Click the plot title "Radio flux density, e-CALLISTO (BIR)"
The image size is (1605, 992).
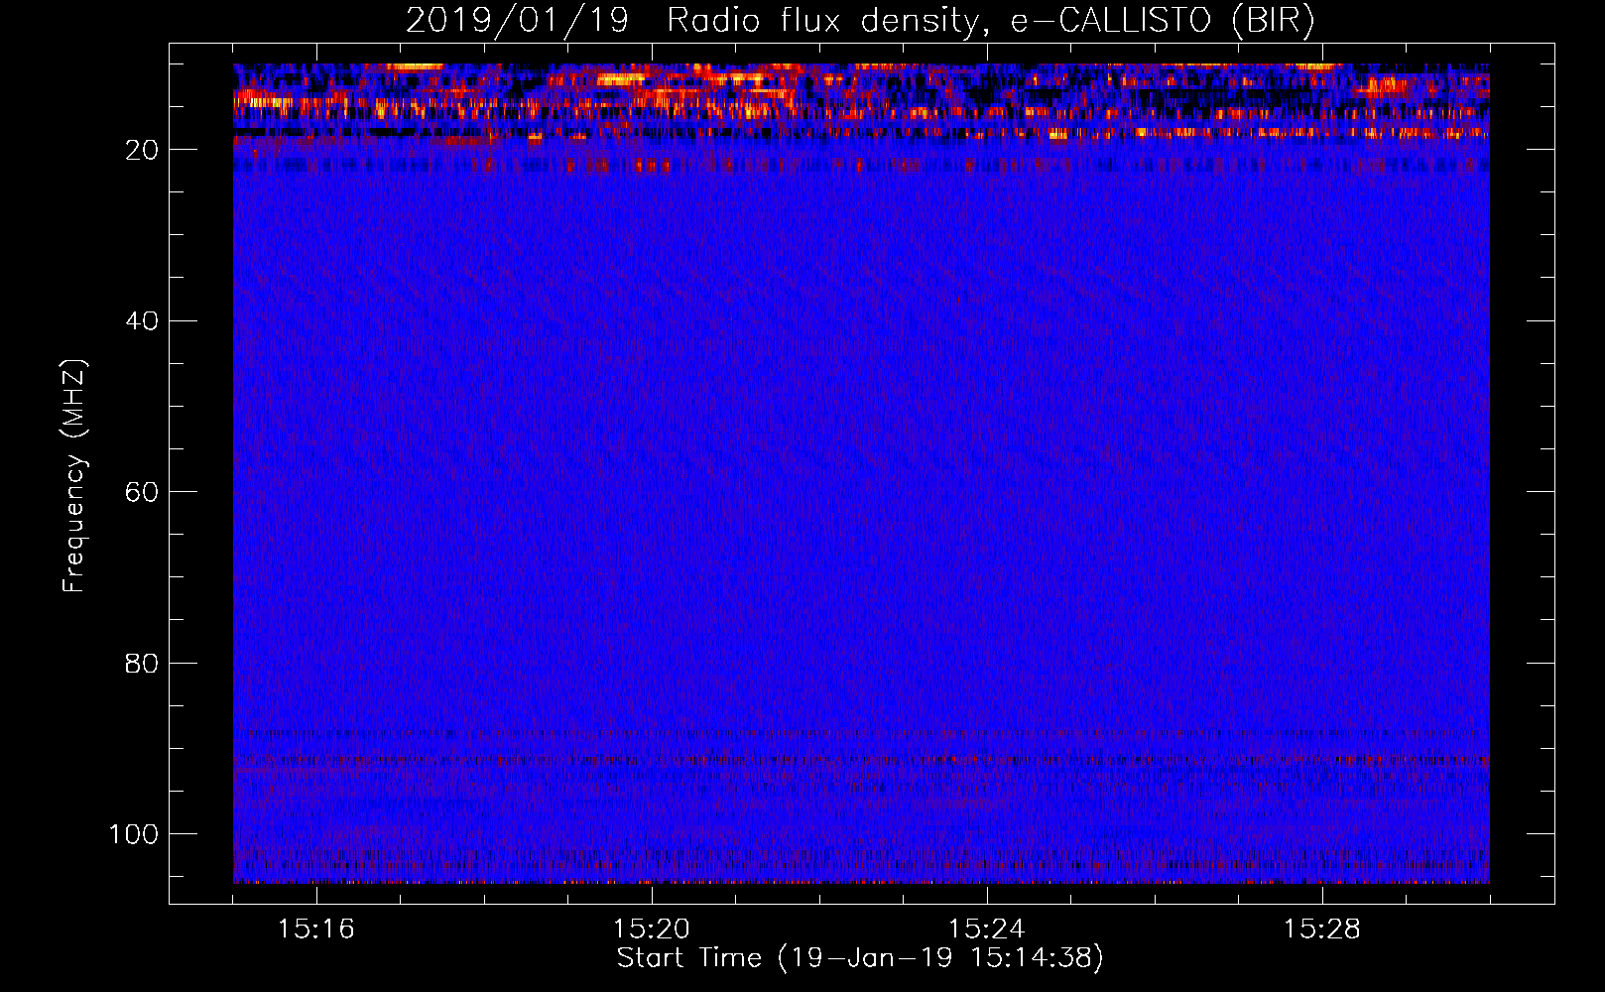990,21
